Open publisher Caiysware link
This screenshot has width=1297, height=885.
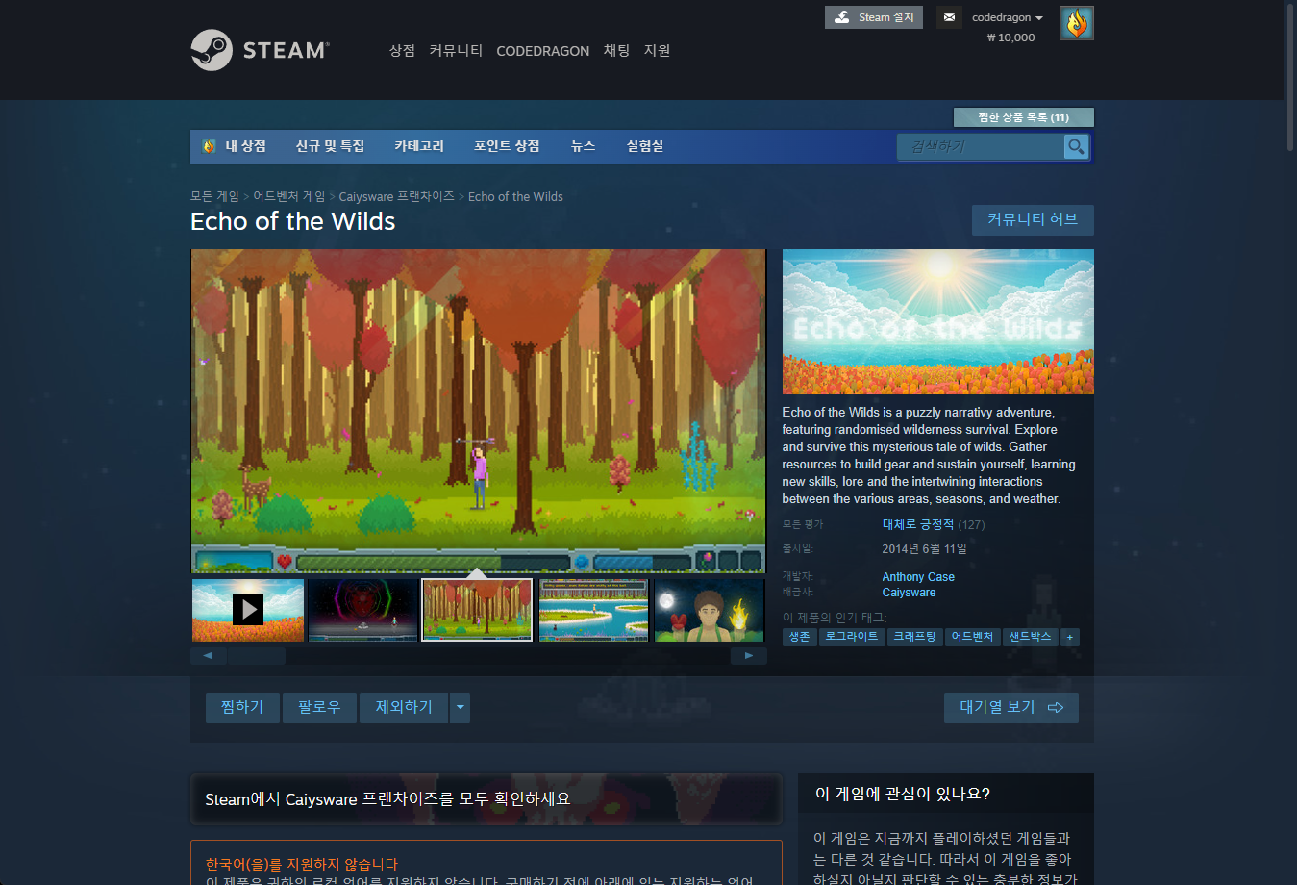click(909, 593)
